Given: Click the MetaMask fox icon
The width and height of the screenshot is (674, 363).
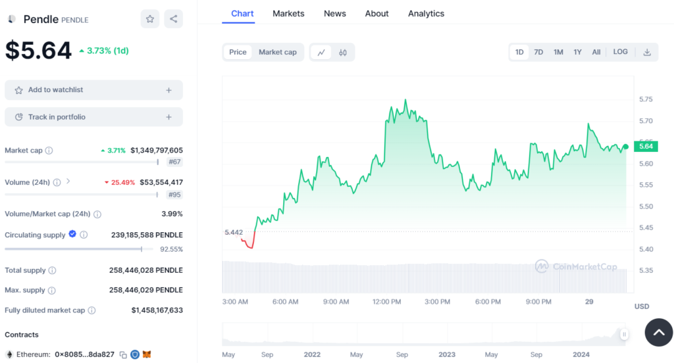Looking at the screenshot, I should [147, 354].
